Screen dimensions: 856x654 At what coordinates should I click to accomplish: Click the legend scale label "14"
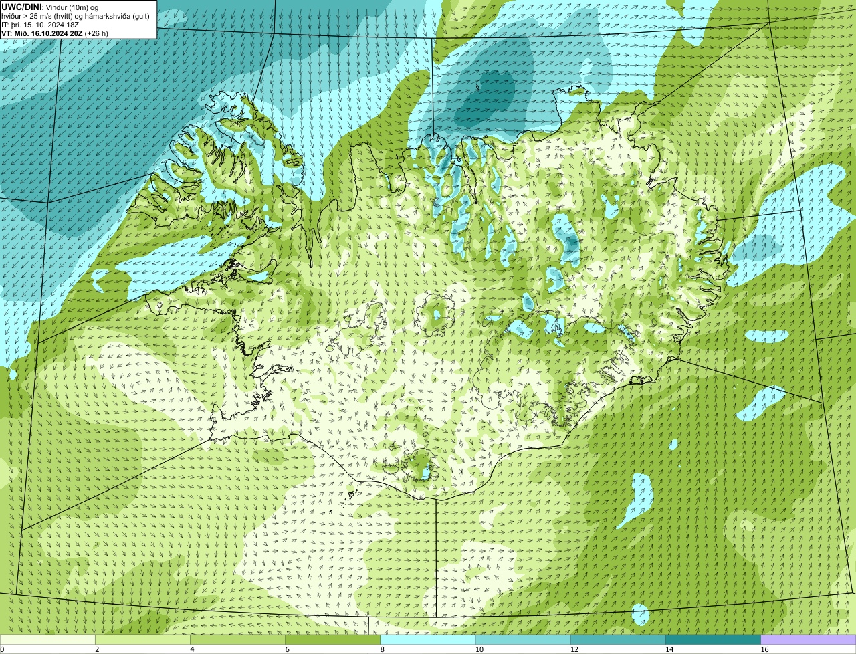point(669,649)
